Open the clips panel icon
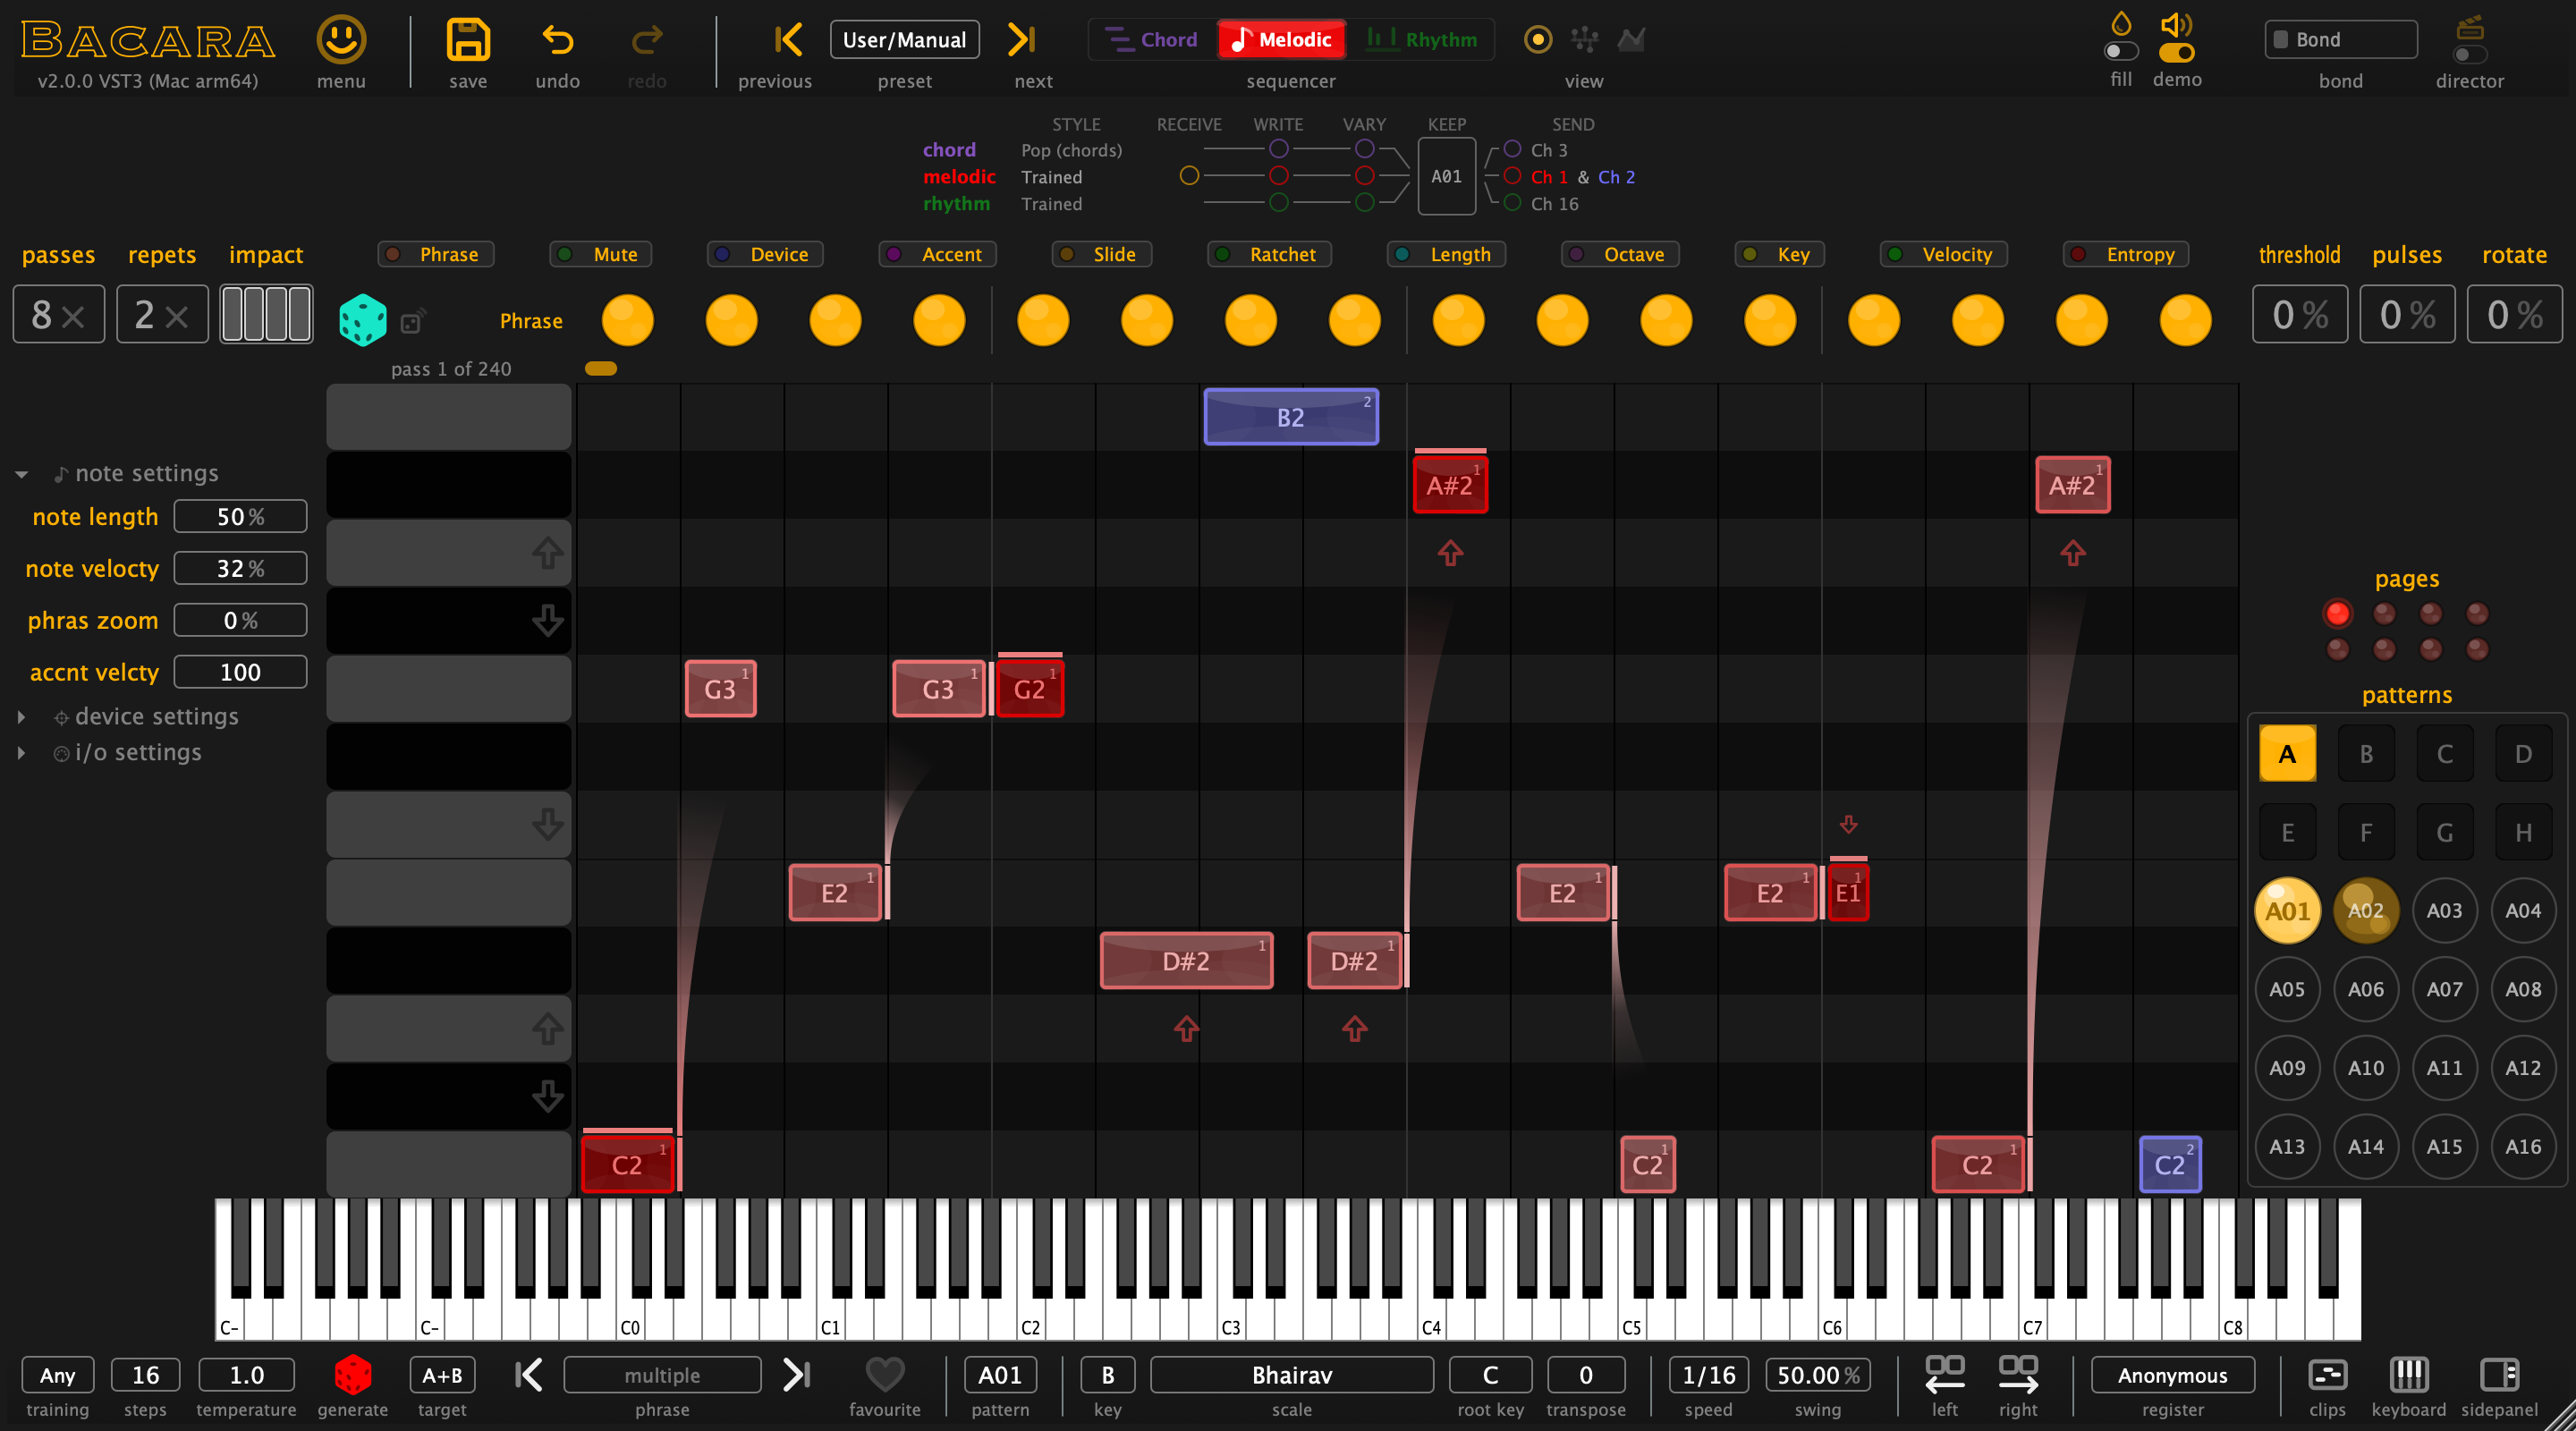Screen dimensions: 2576x1431 tap(2327, 1375)
